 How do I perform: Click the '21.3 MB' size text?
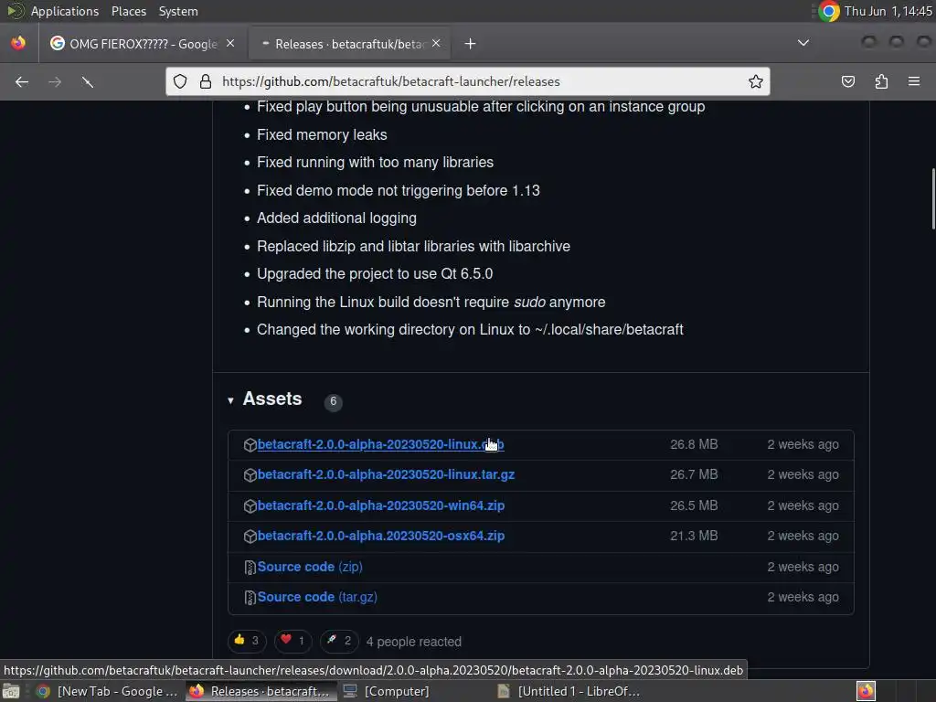coord(694,536)
